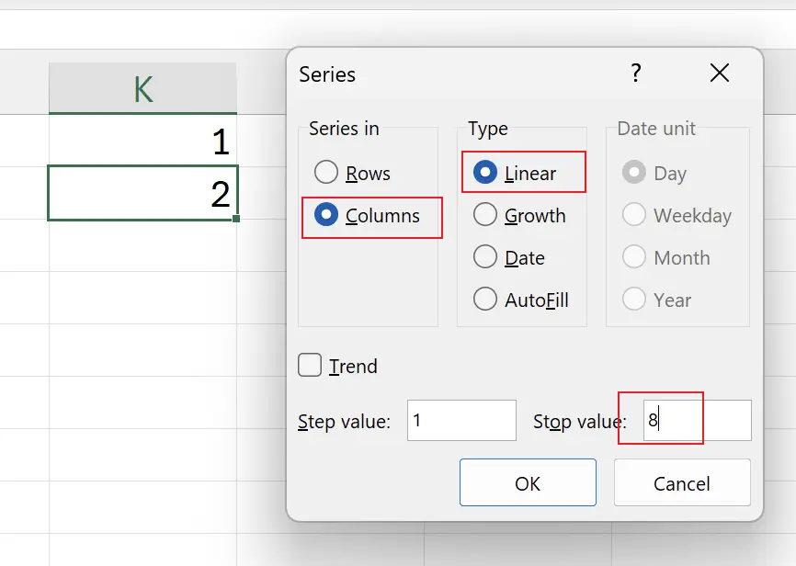
Task: Select the cell containing 1
Action: (142, 138)
